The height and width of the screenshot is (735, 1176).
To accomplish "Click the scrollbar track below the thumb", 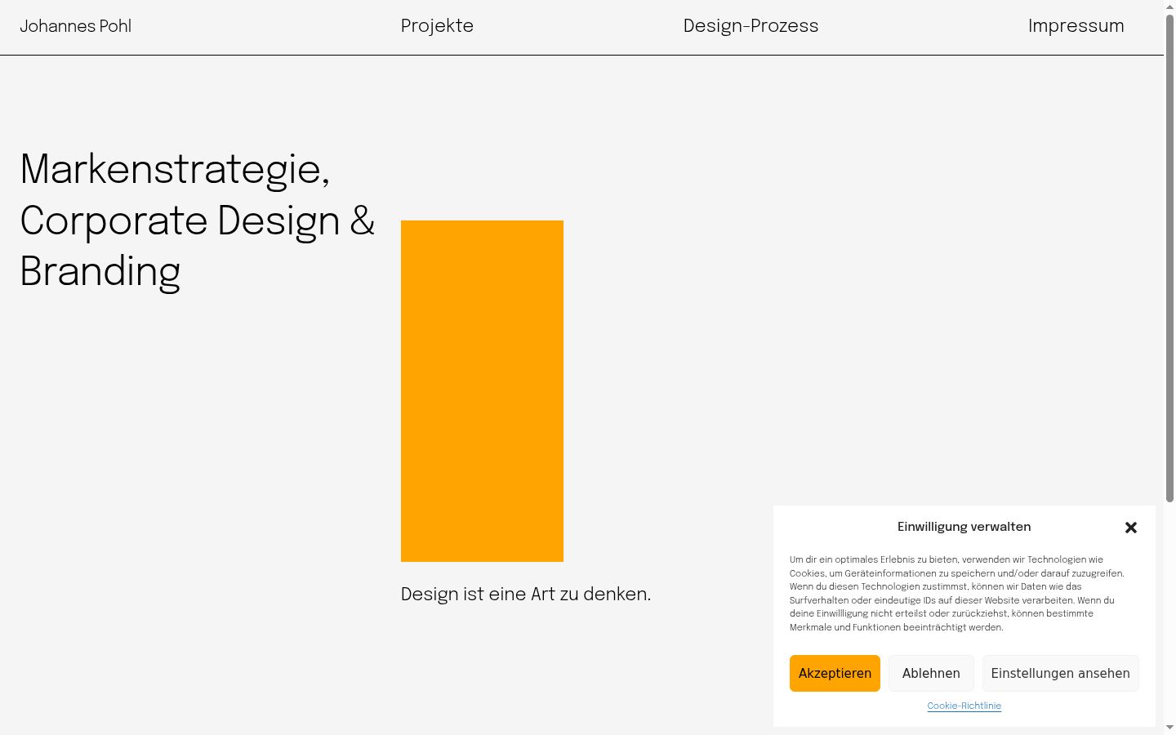I will [1169, 612].
